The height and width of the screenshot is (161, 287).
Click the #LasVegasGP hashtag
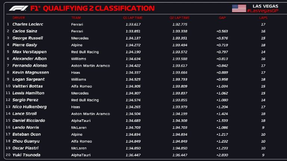point(262,11)
